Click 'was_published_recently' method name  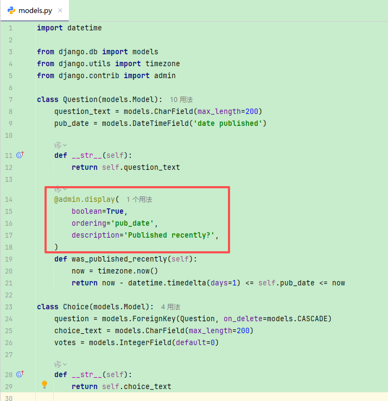(x=119, y=259)
